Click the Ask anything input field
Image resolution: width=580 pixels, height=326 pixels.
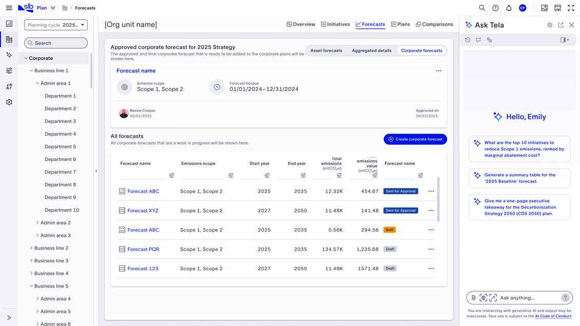(529, 298)
